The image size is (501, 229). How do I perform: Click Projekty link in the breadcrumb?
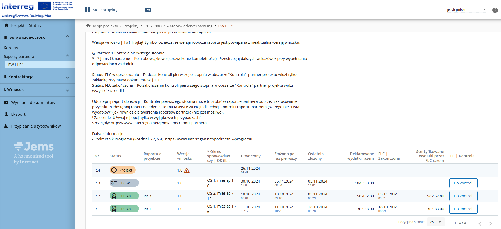click(x=131, y=26)
